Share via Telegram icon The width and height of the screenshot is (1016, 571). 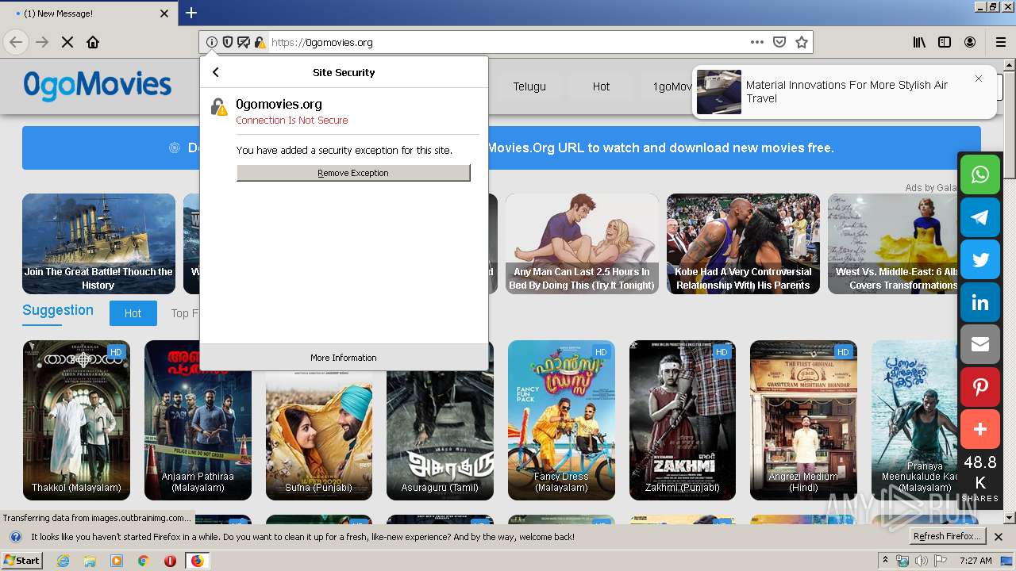(x=980, y=217)
